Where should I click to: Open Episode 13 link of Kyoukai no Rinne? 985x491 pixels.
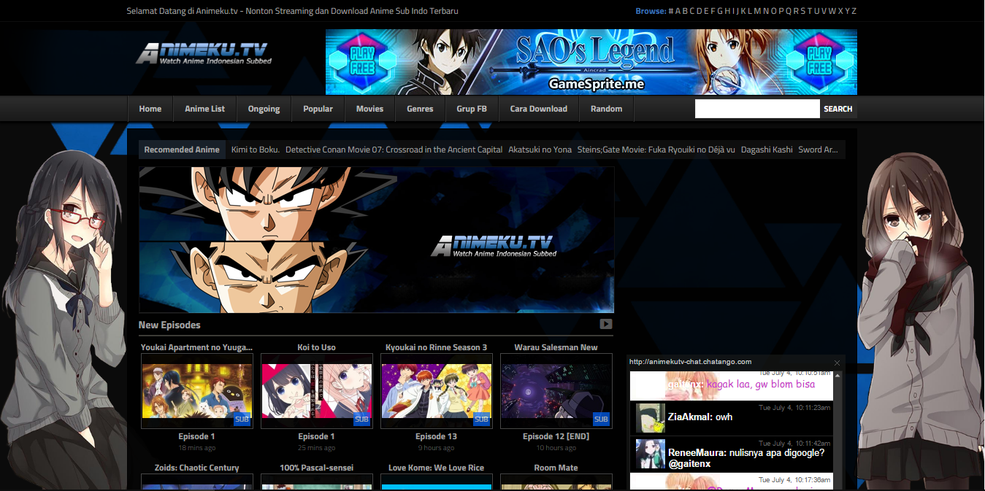coord(437,436)
